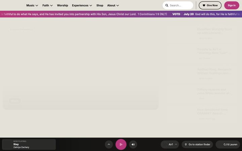The height and width of the screenshot is (151, 242).
Task: Click the Sign In button
Action: tap(232, 5)
